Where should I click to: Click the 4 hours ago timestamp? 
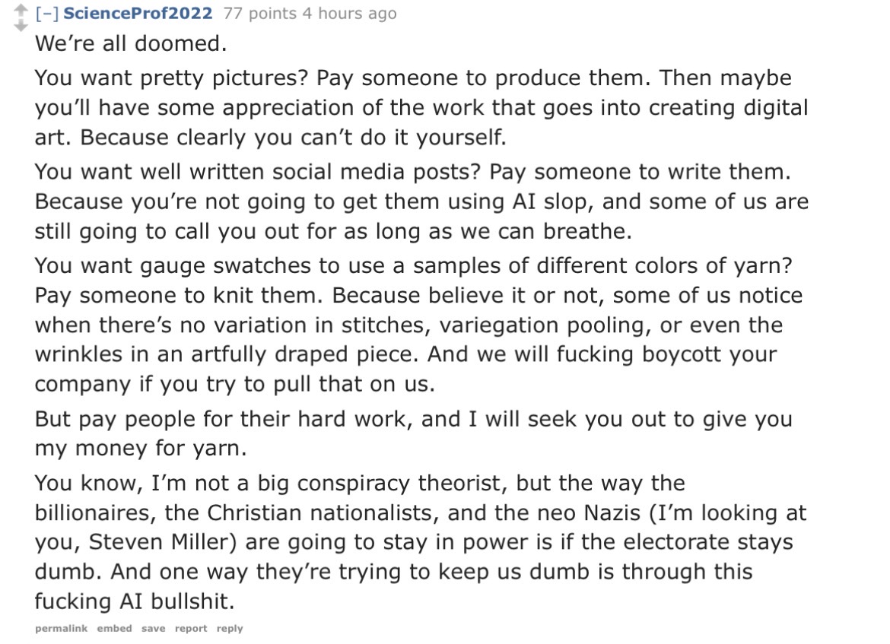click(349, 13)
